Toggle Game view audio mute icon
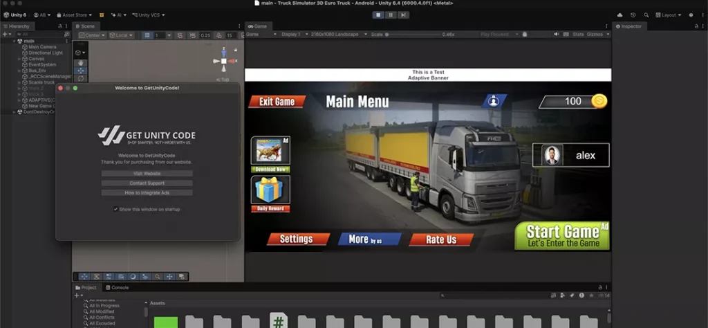Viewport: 708px width, 328px height. click(x=556, y=35)
